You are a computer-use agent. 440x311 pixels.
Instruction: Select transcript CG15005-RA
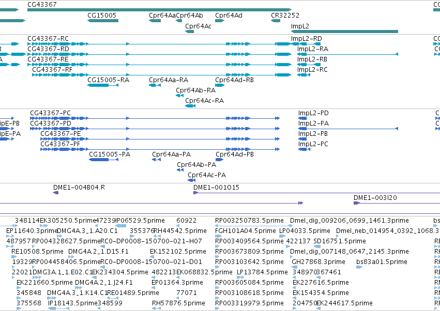103,85
